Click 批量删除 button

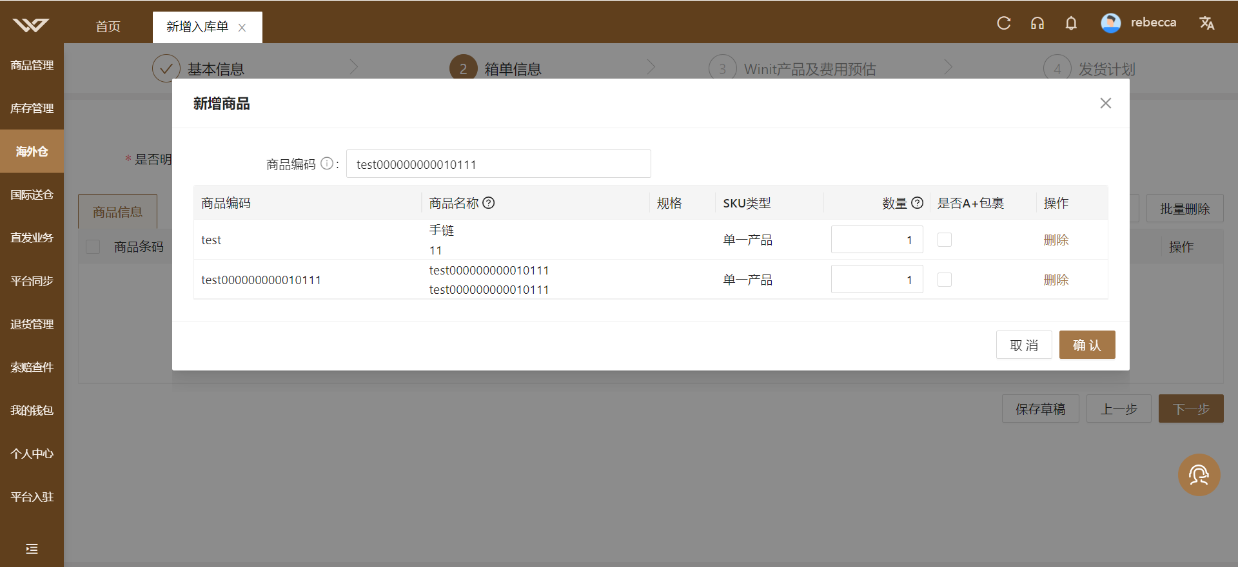click(1185, 209)
